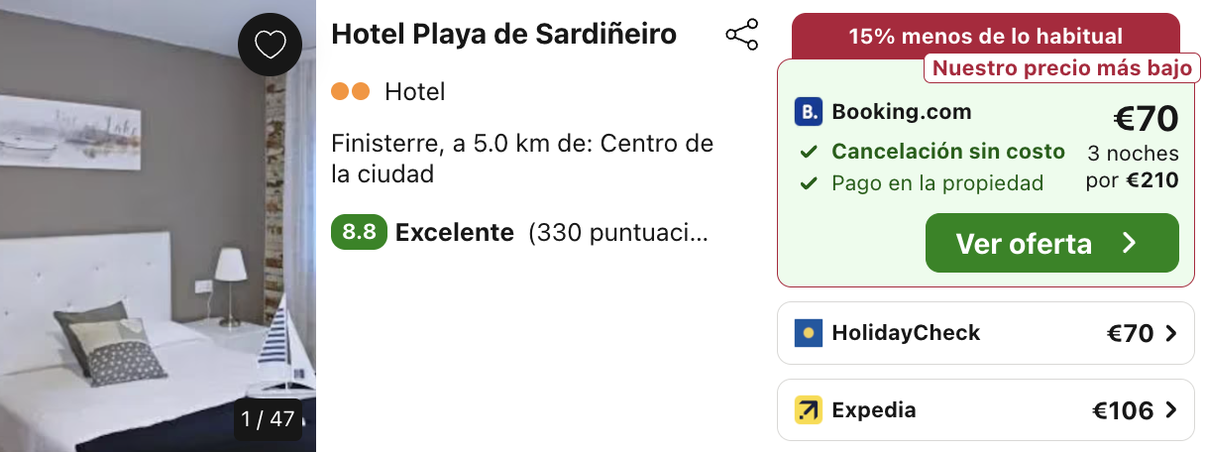Screen dimensions: 1205x452
Task: Click the two orange hotel category dots
Action: (x=350, y=92)
